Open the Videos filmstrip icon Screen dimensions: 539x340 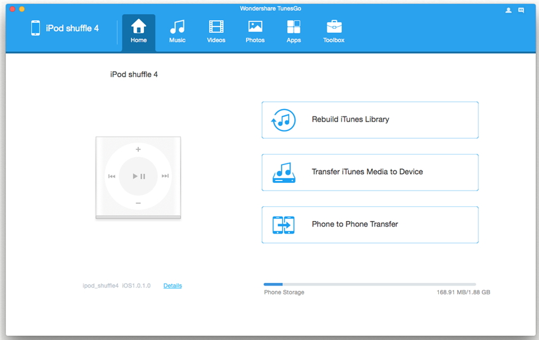[x=216, y=27]
